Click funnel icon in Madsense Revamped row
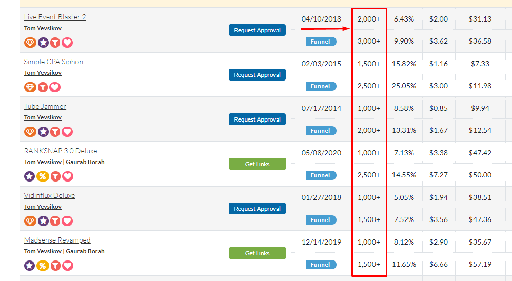 [56, 266]
